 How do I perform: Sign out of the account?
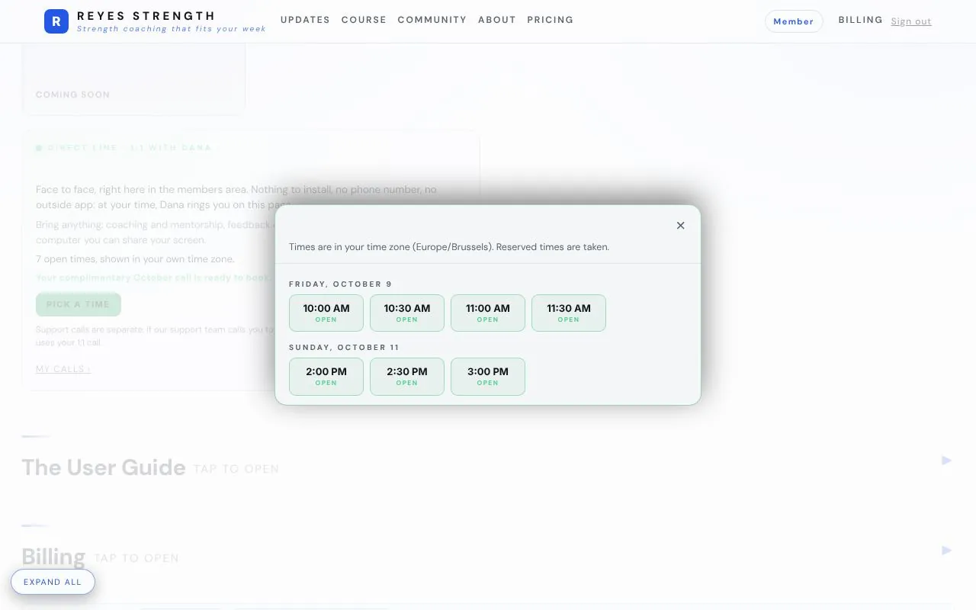tap(911, 21)
